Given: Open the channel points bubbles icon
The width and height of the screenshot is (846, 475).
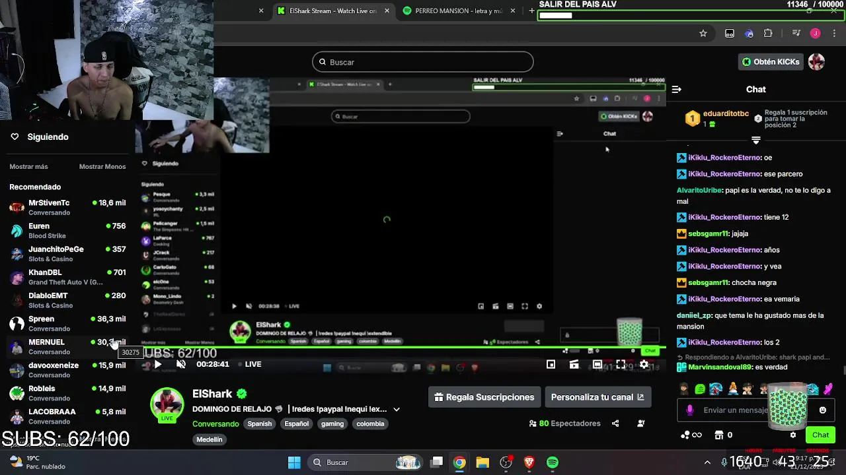Looking at the screenshot, I should pyautogui.click(x=685, y=435).
